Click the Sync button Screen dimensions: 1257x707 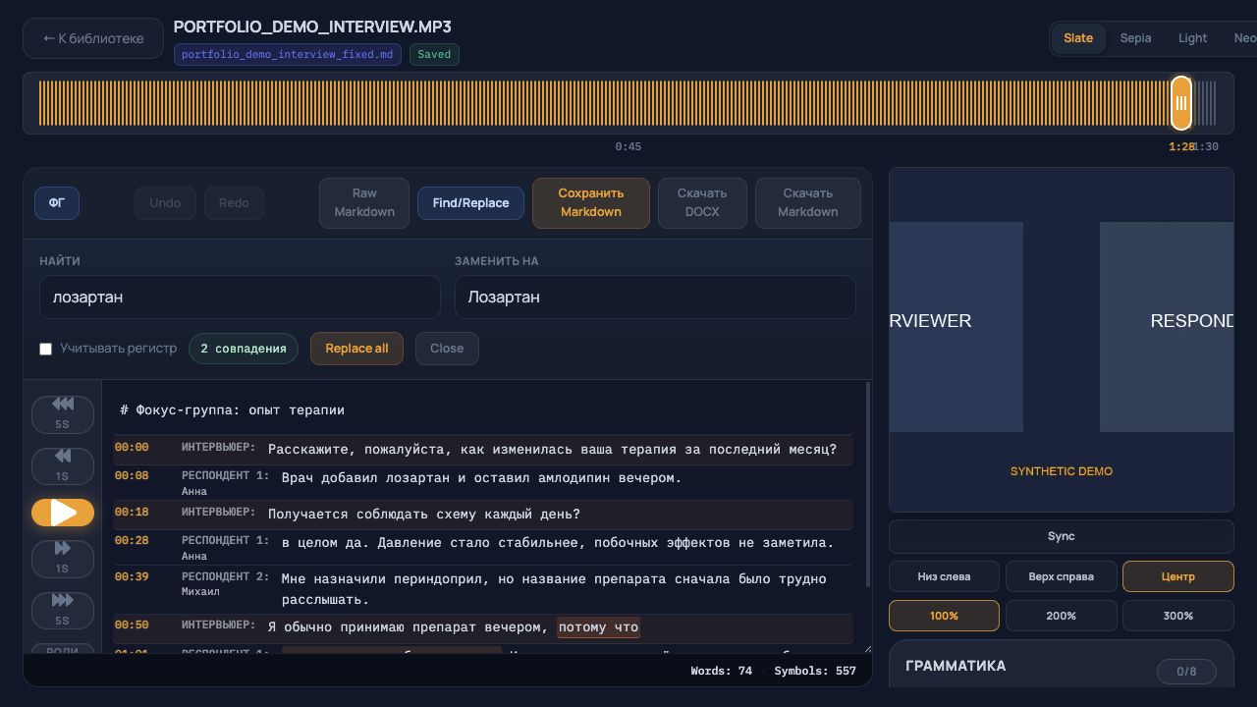click(1062, 536)
